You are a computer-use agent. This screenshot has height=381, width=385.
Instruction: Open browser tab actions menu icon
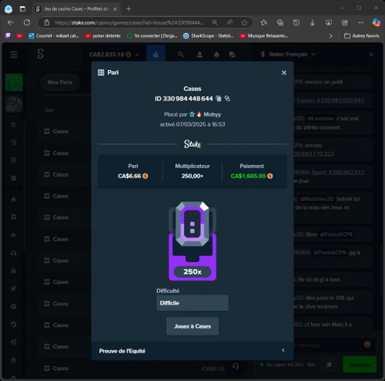coord(22,9)
